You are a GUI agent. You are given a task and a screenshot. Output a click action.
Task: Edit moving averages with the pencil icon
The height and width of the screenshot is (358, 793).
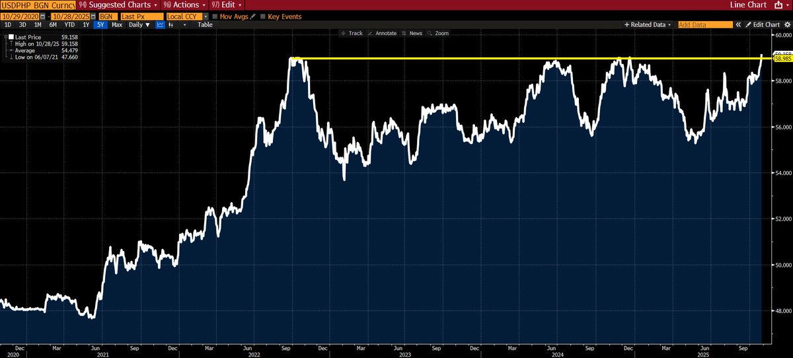point(252,17)
